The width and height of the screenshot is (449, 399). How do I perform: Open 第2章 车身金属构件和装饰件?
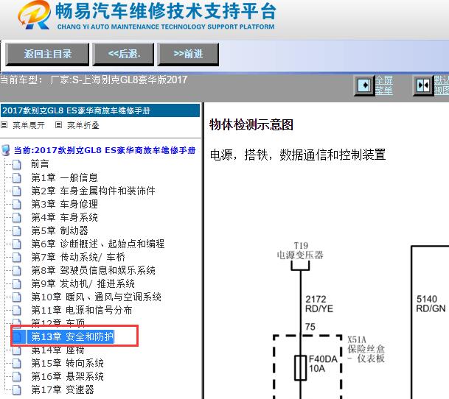[x=94, y=191]
